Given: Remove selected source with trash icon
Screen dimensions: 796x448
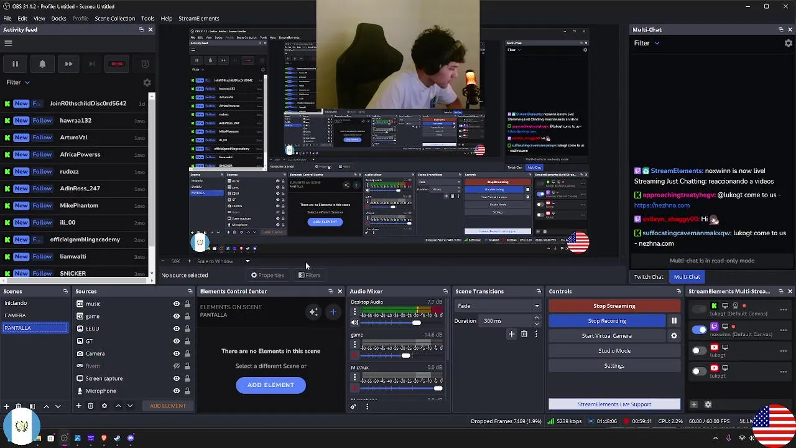Looking at the screenshot, I should tap(91, 406).
